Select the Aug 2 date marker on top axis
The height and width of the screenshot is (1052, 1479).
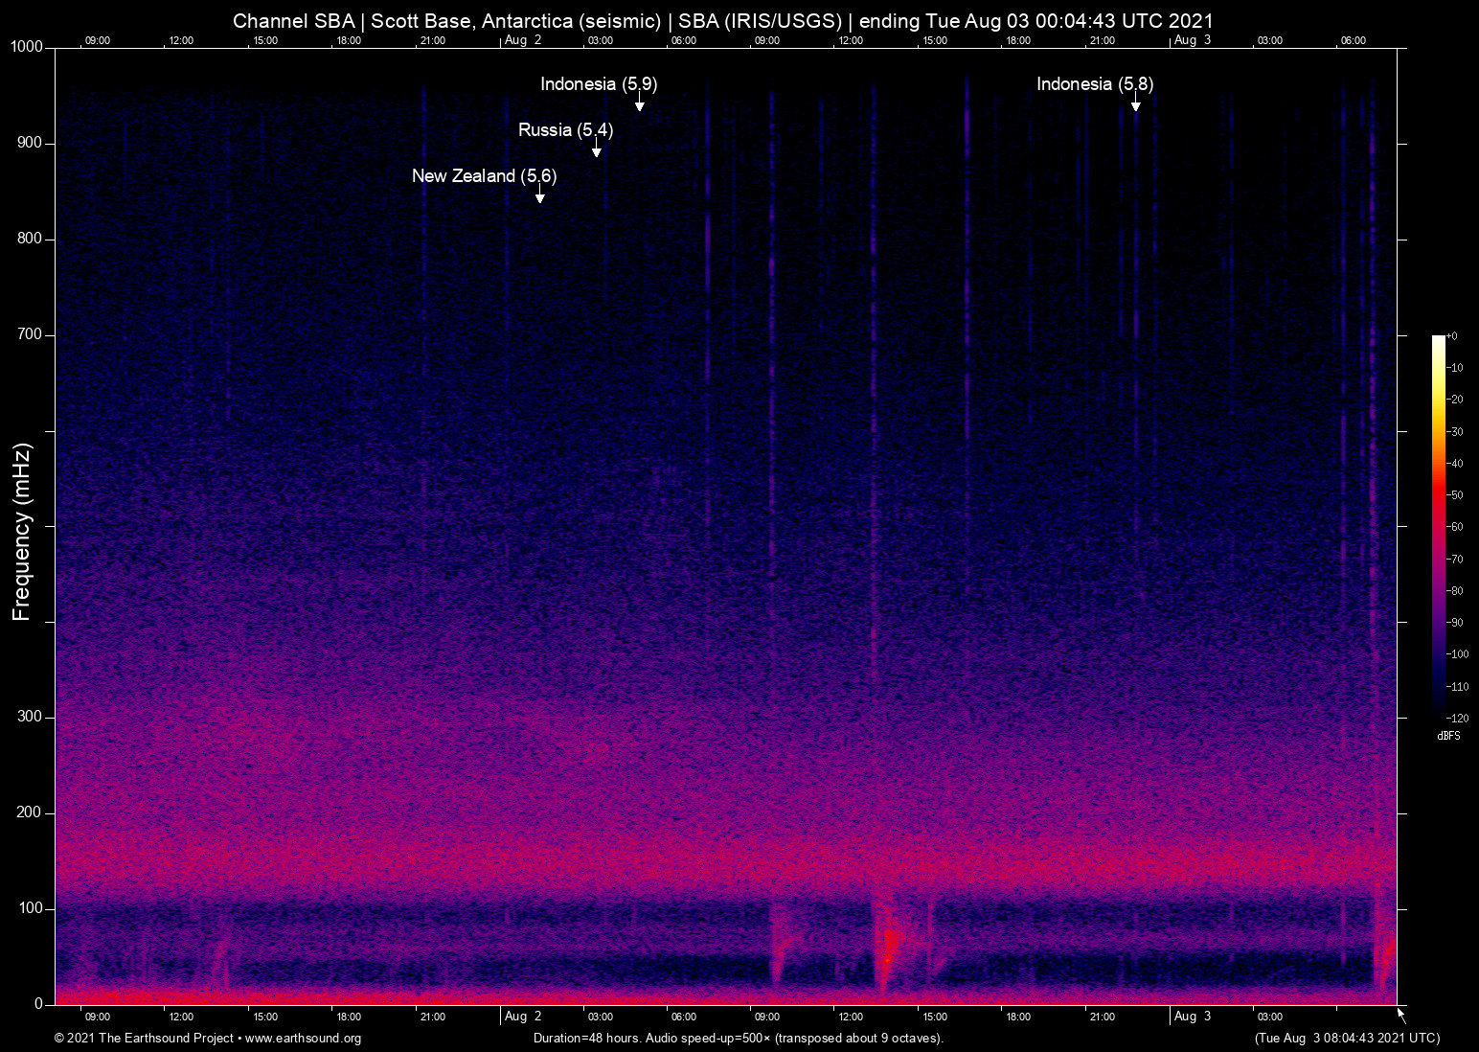point(522,40)
